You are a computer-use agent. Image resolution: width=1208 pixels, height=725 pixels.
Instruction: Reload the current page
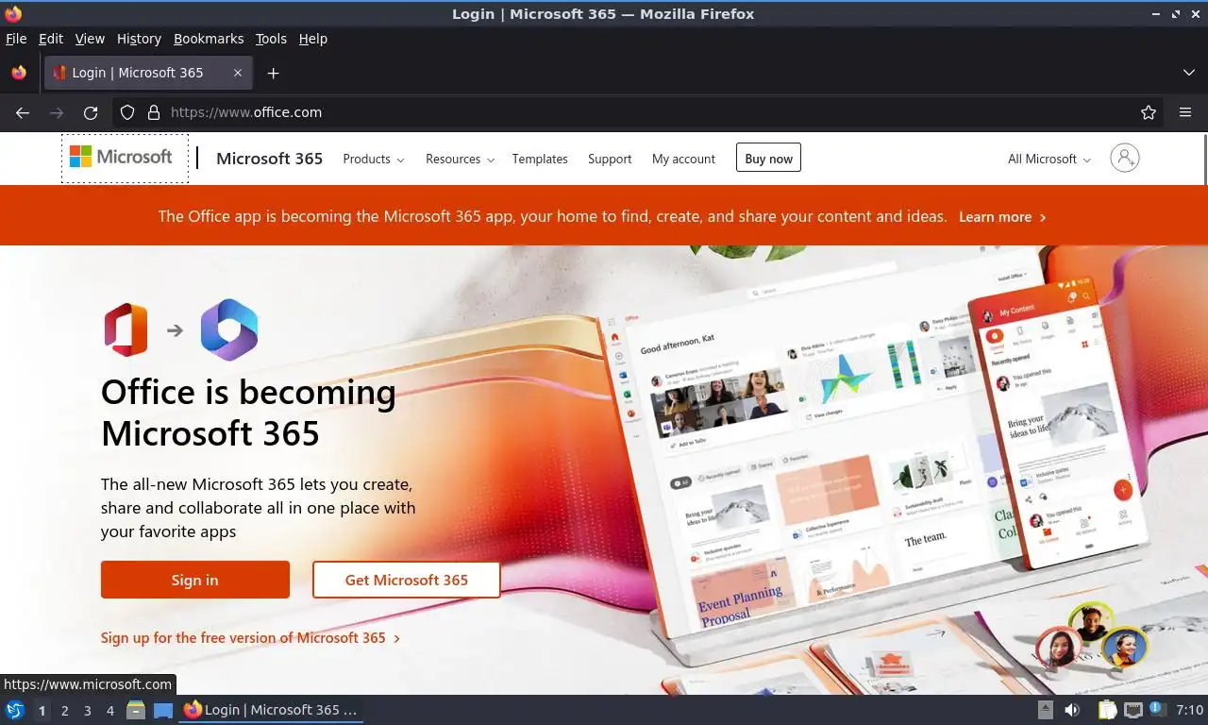(91, 112)
